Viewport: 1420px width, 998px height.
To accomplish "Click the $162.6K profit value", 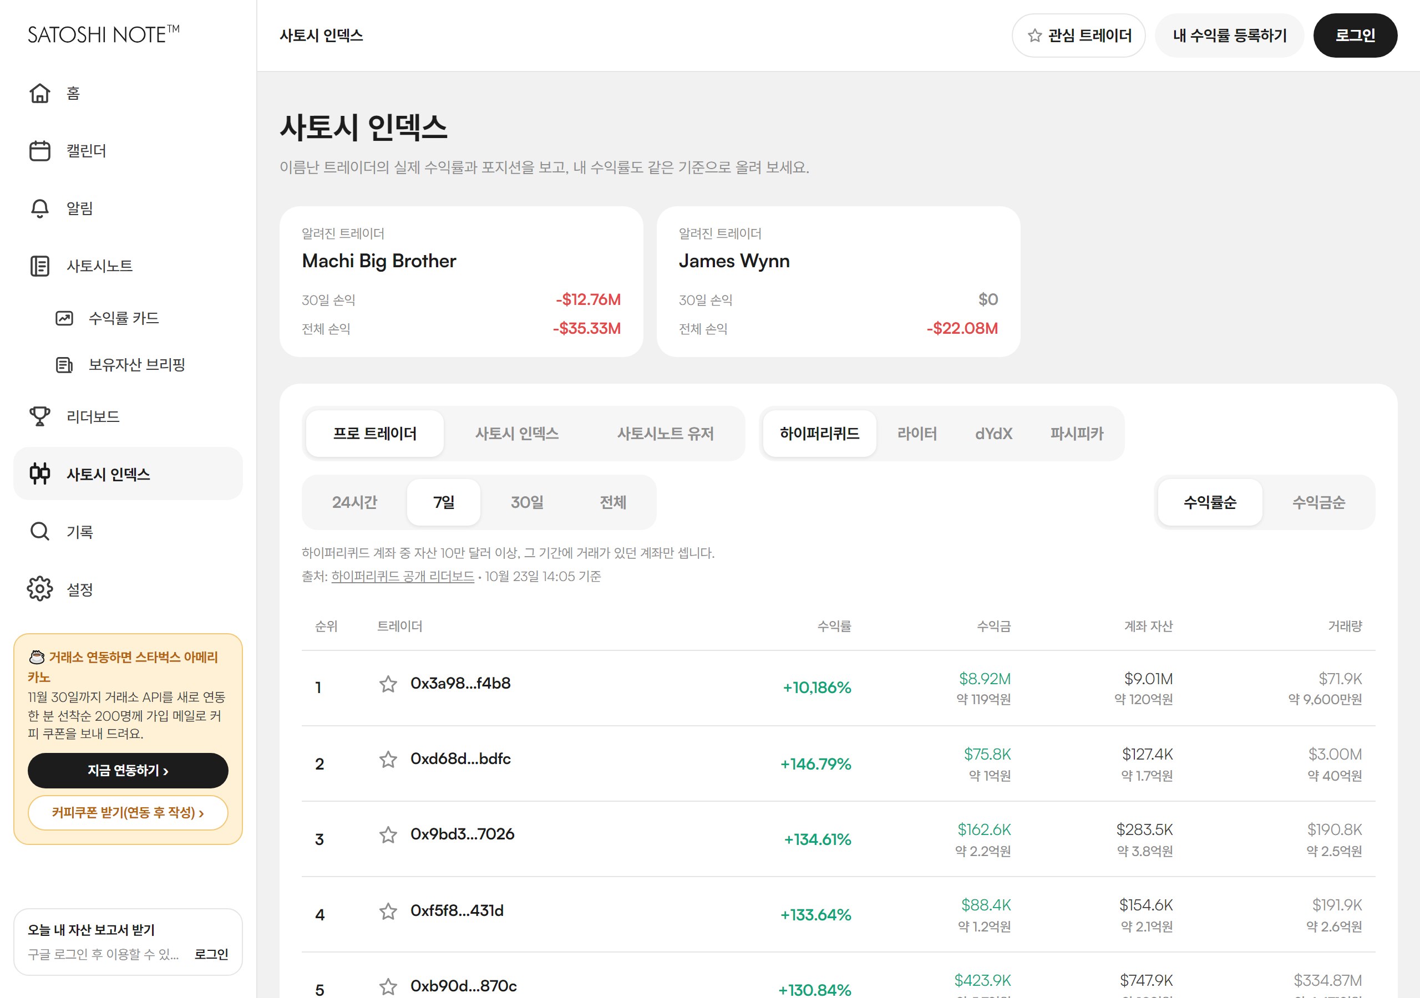I will (984, 830).
